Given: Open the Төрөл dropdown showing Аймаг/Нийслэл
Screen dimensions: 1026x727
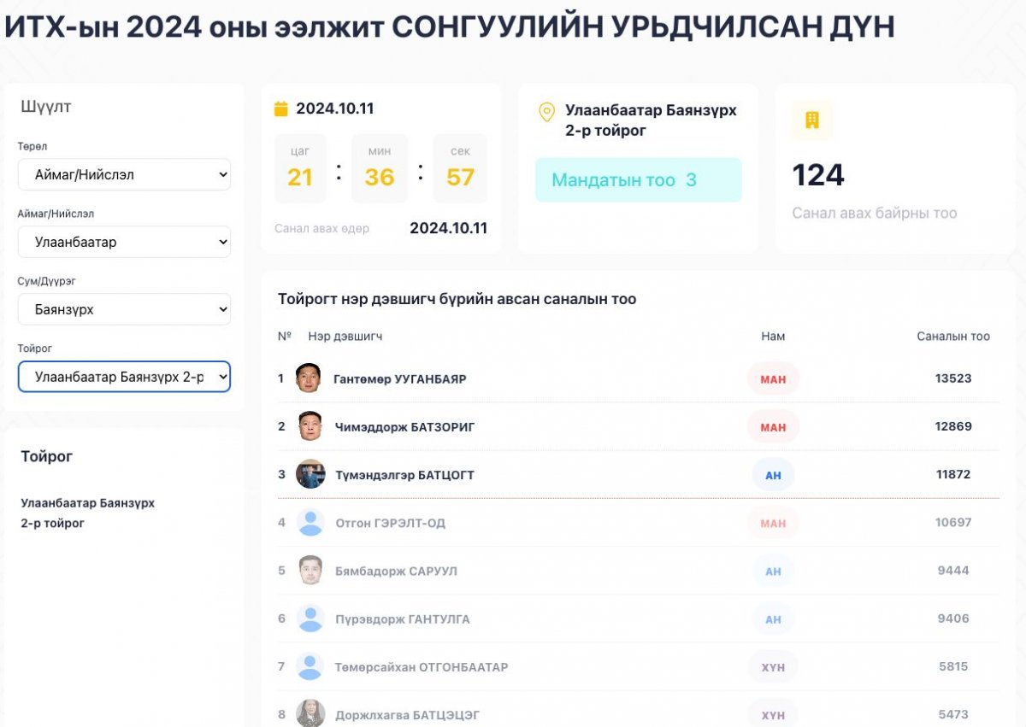Looking at the screenshot, I should coord(124,174).
